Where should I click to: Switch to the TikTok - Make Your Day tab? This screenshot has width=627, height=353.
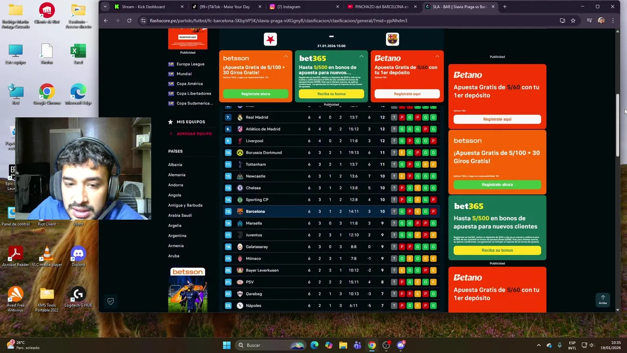tap(226, 7)
